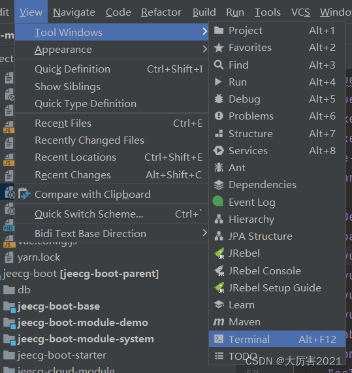The width and height of the screenshot is (352, 373).
Task: Open the JRebel Console entry
Action: (278, 270)
